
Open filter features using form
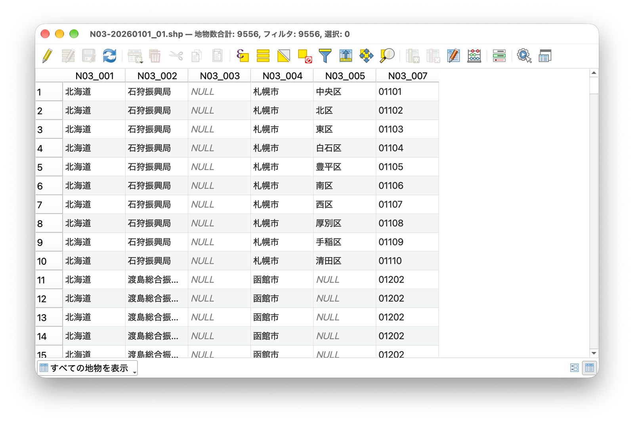[x=325, y=56]
